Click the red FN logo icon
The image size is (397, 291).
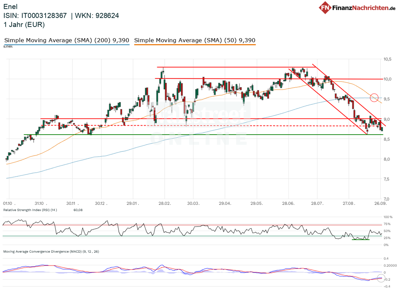325,7
